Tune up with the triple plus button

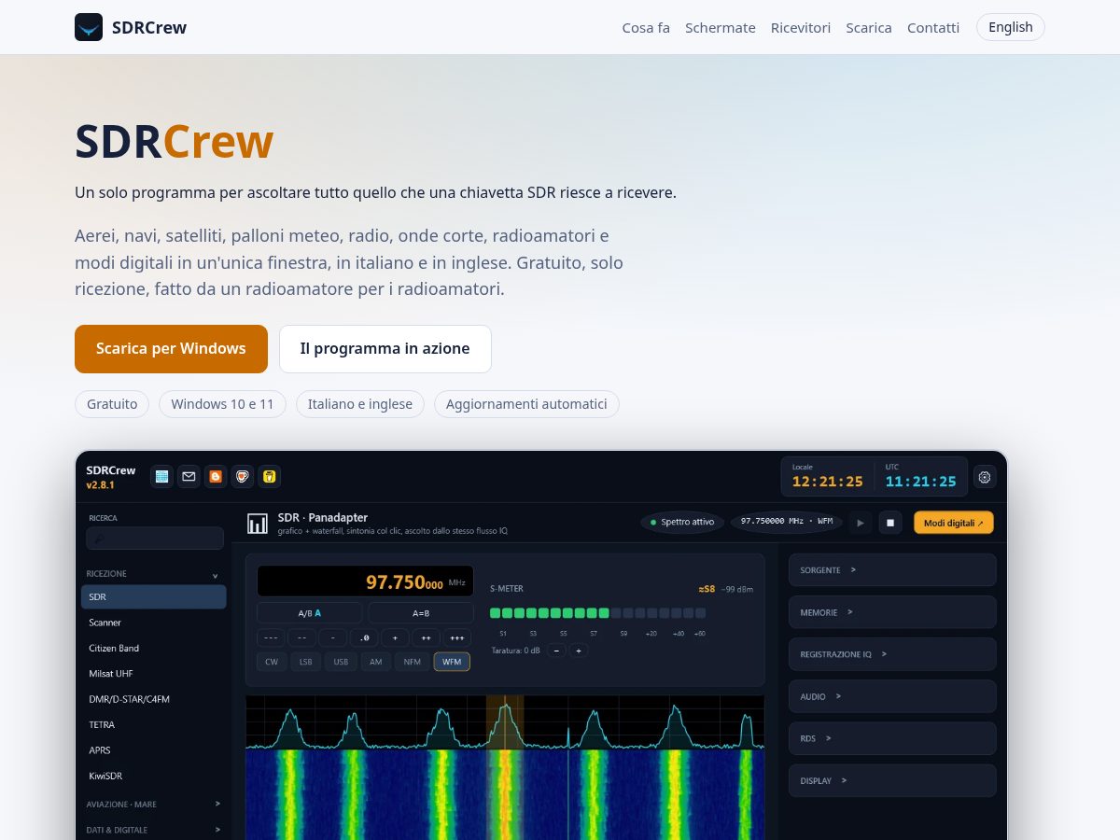[x=457, y=638]
